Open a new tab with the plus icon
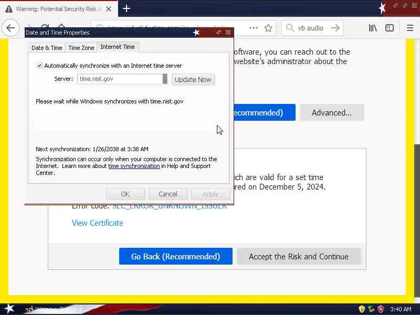Image resolution: width=420 pixels, height=315 pixels. point(127,8)
